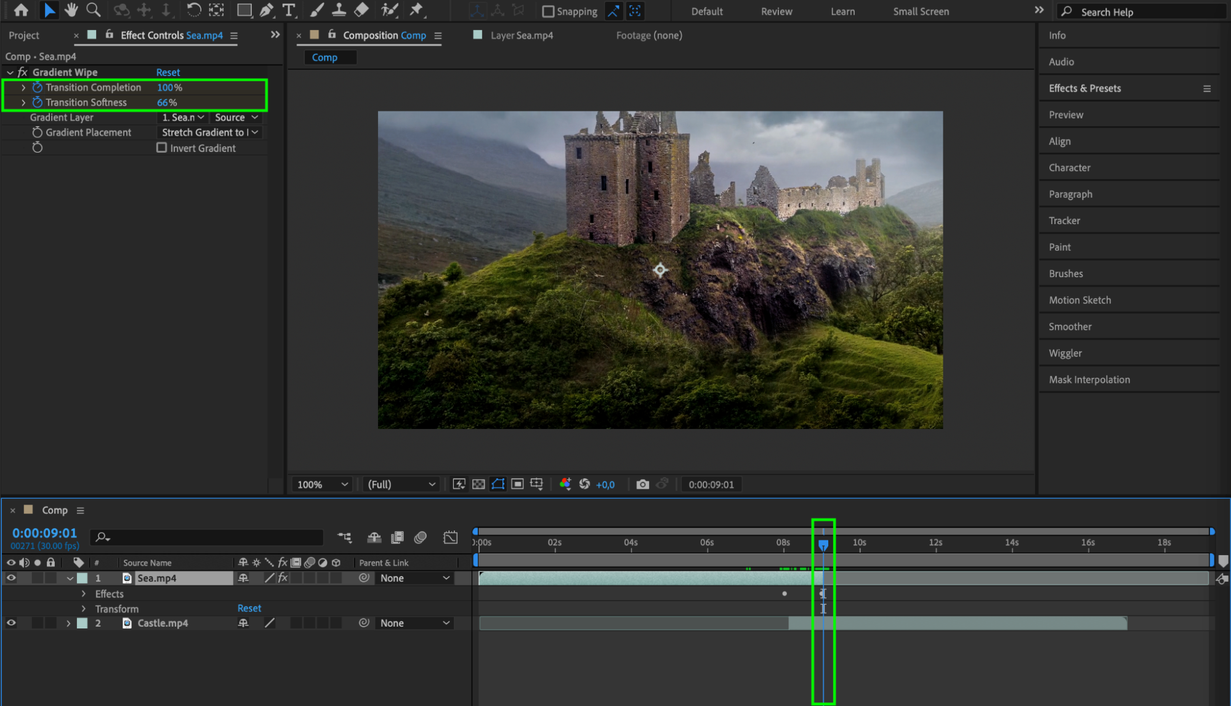
Task: Expand the Castle.mp4 layer properties
Action: pos(68,623)
